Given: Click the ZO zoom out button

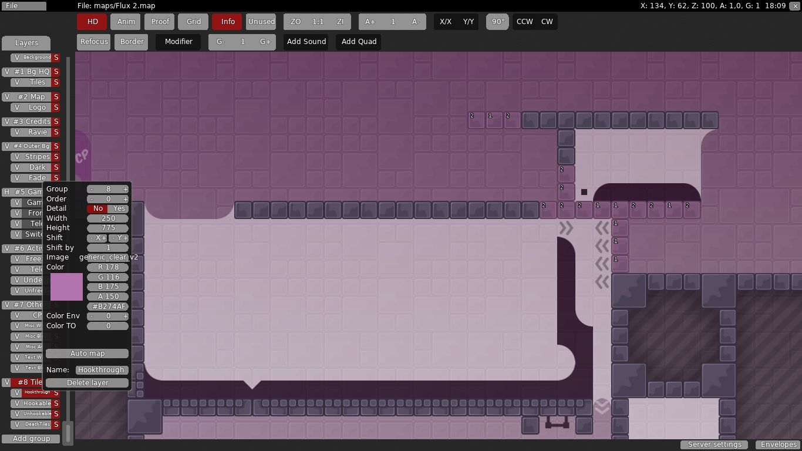Looking at the screenshot, I should tap(295, 22).
